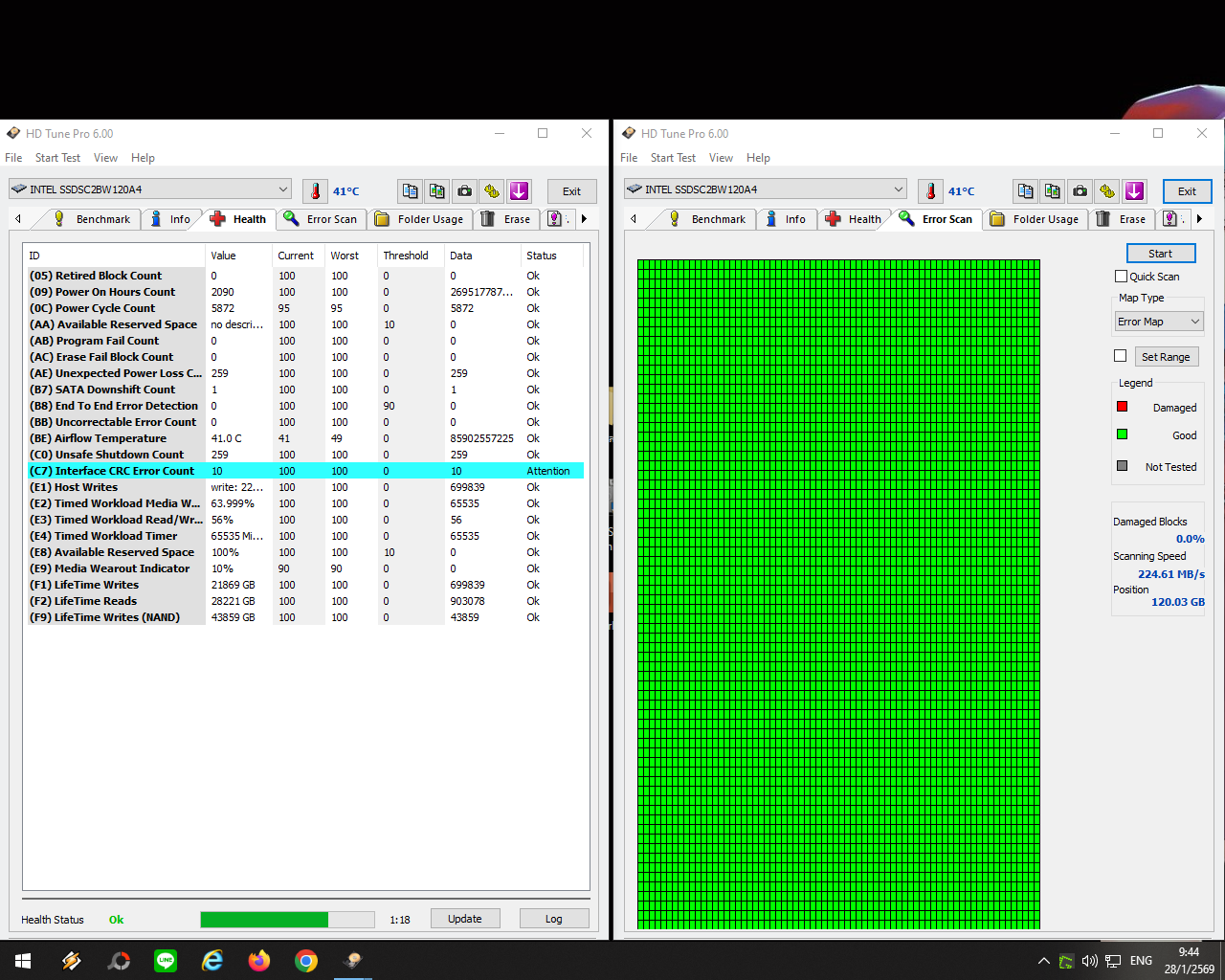The width and height of the screenshot is (1225, 980).
Task: Tick the checkbox beside Set Range
Action: coord(1121,356)
